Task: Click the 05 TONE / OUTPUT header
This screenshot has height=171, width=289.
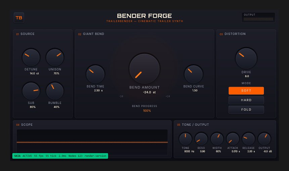Action: pos(193,125)
